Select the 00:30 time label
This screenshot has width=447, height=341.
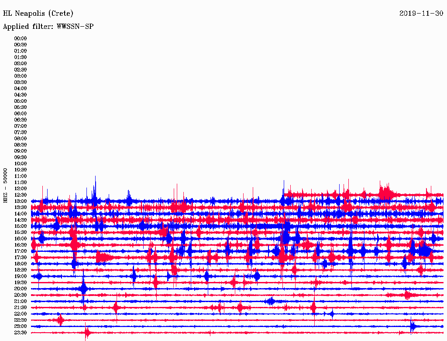point(21,45)
